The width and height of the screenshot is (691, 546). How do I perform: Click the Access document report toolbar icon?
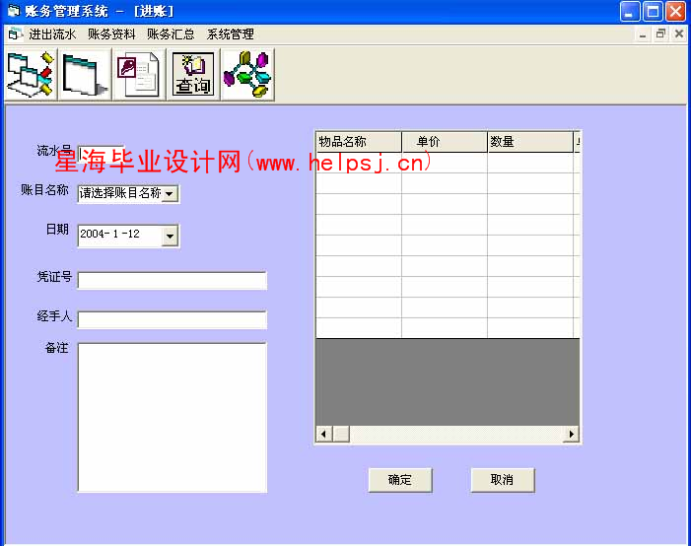tap(139, 75)
